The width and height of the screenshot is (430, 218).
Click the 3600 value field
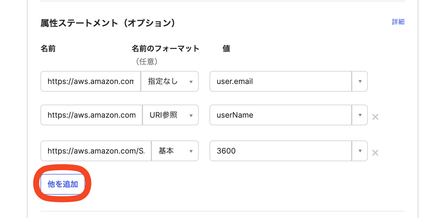pos(281,151)
